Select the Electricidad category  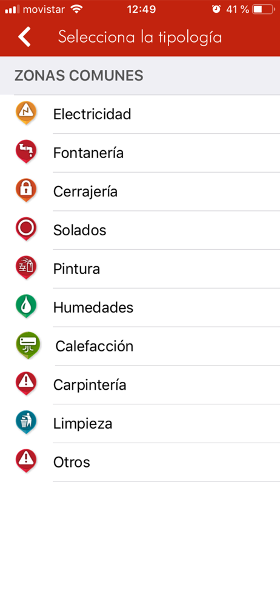coord(140,114)
